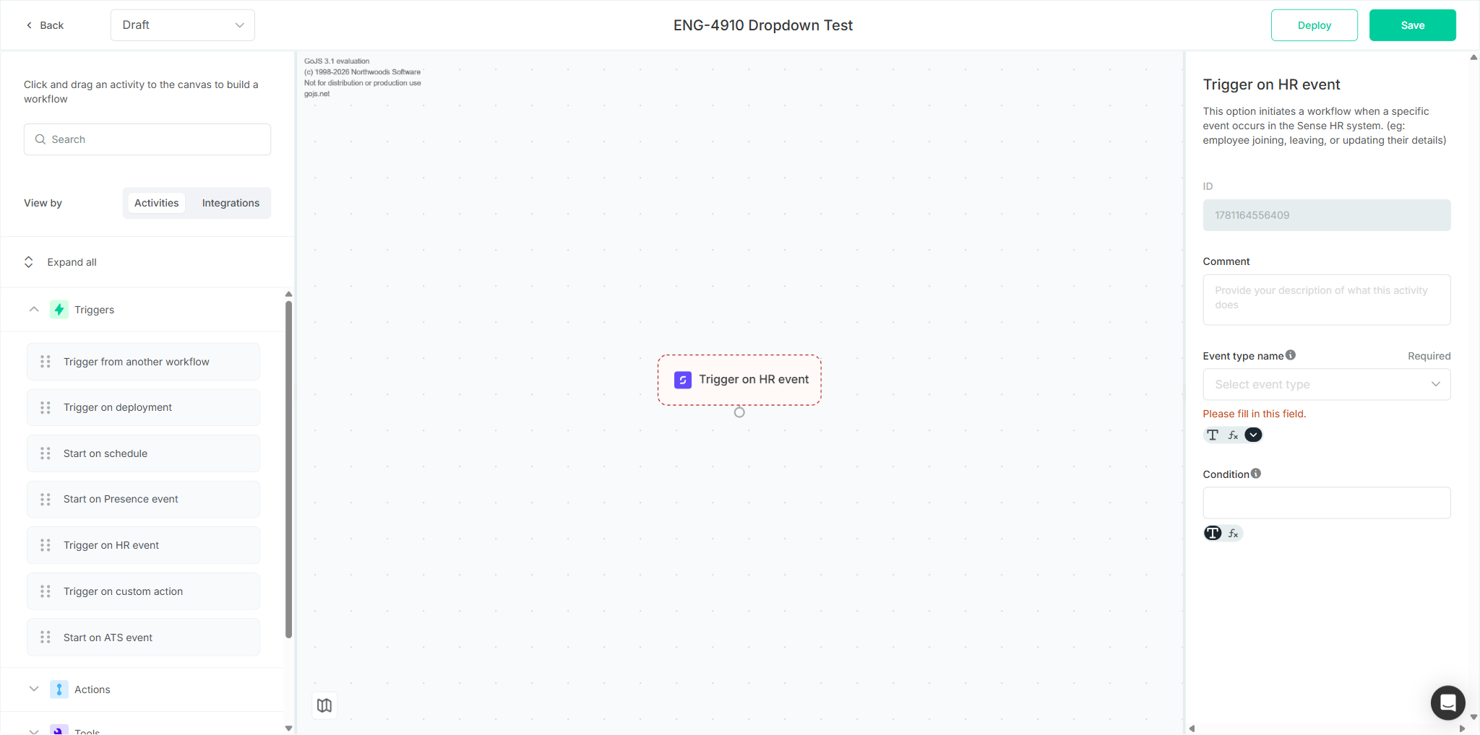The width and height of the screenshot is (1480, 735).
Task: Save the workflow
Action: 1412,25
